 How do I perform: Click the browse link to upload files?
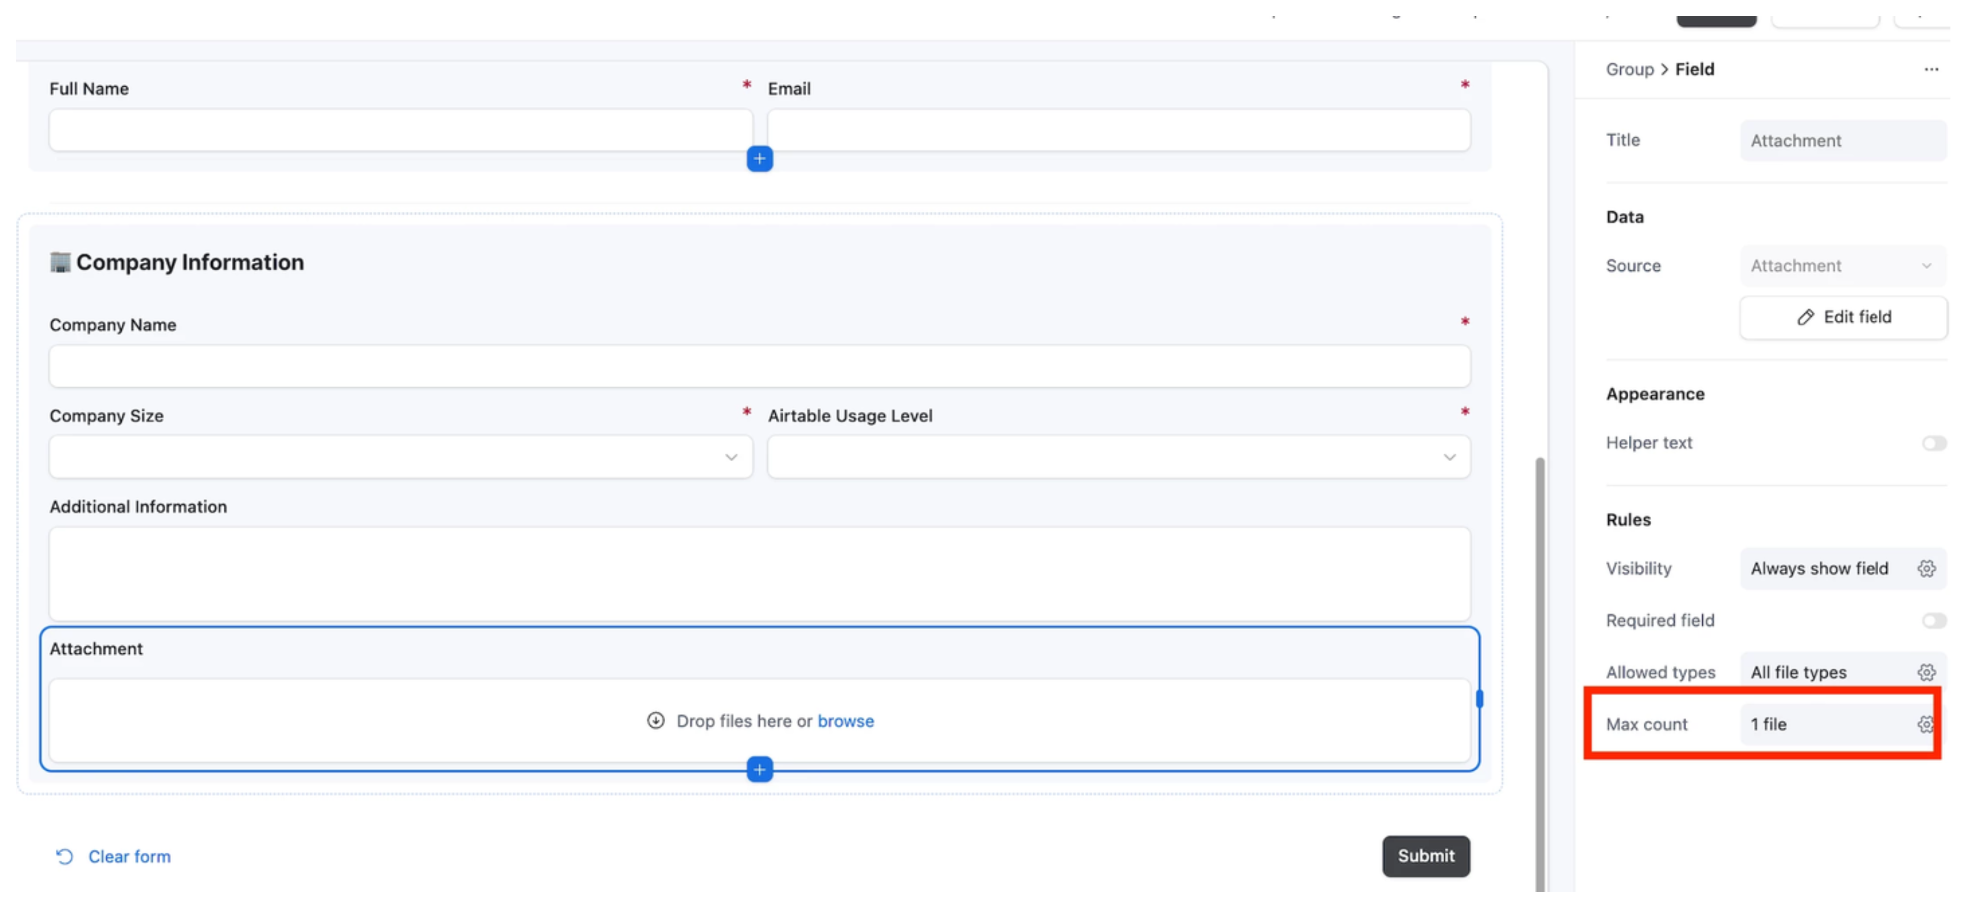[x=846, y=720]
